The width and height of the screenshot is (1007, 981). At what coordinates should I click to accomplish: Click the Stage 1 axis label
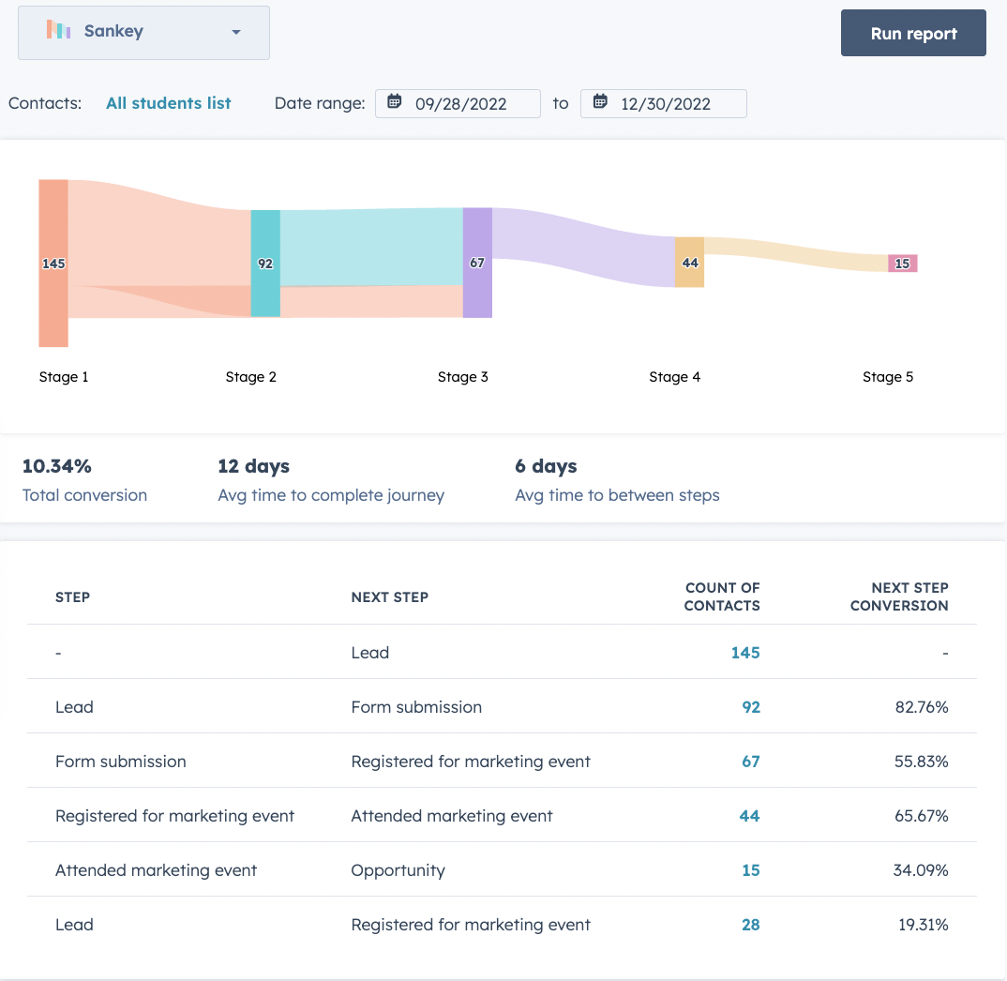click(64, 377)
